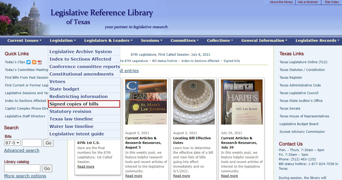Expand the Legislative Records menu

pyautogui.click(x=317, y=40)
